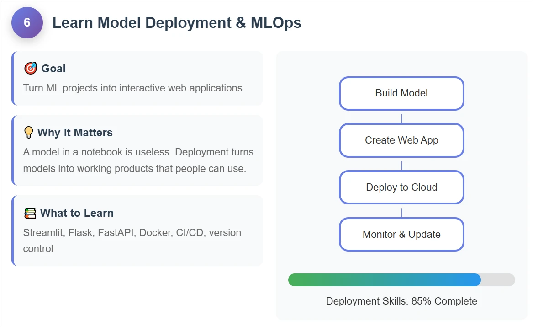The image size is (533, 327).
Task: Click the target emoji icon beside Goal
Action: [x=30, y=69]
